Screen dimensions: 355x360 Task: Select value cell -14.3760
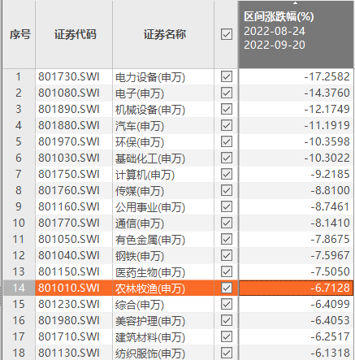click(x=297, y=93)
